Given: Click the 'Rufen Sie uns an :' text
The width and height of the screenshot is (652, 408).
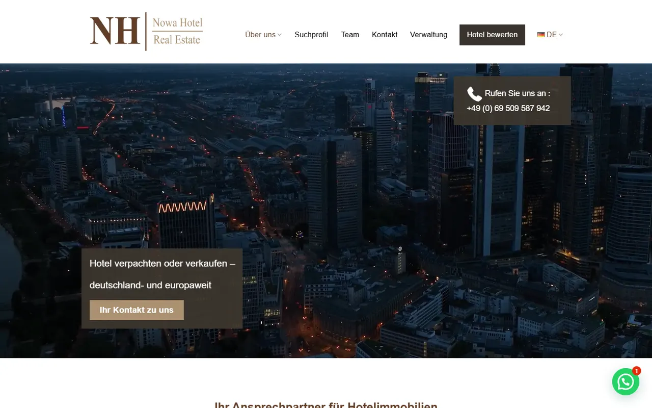Looking at the screenshot, I should click(x=518, y=93).
